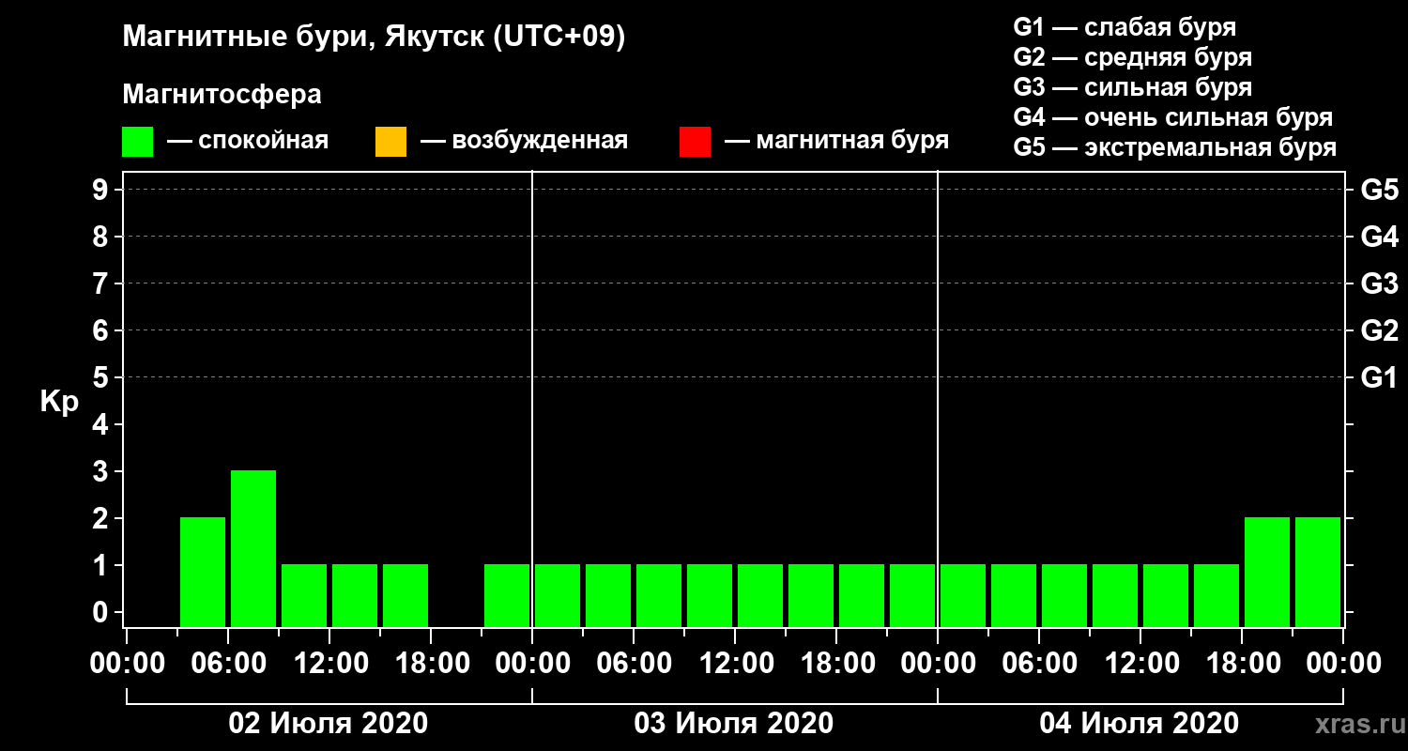
Task: Click the 'G3 — сильная буря' legend line
Action: tap(1133, 87)
